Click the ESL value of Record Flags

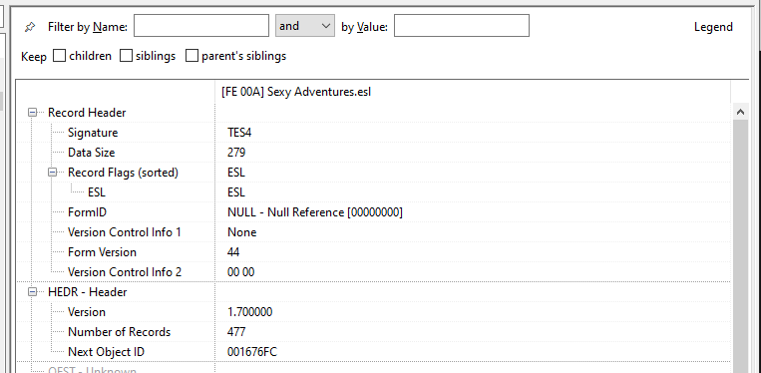pos(235,173)
